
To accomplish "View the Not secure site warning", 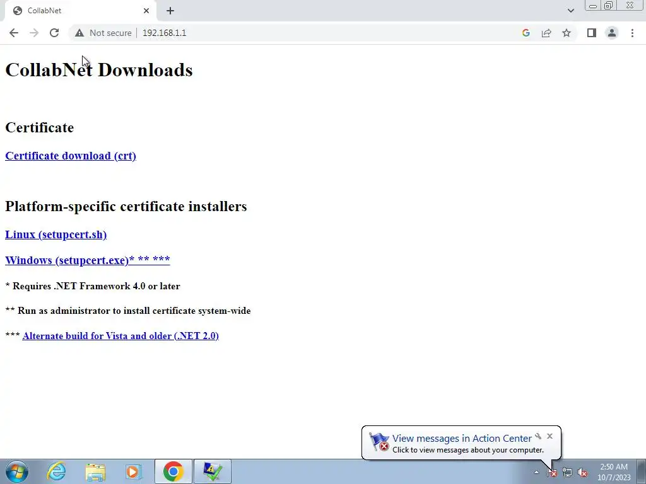I will click(x=103, y=33).
